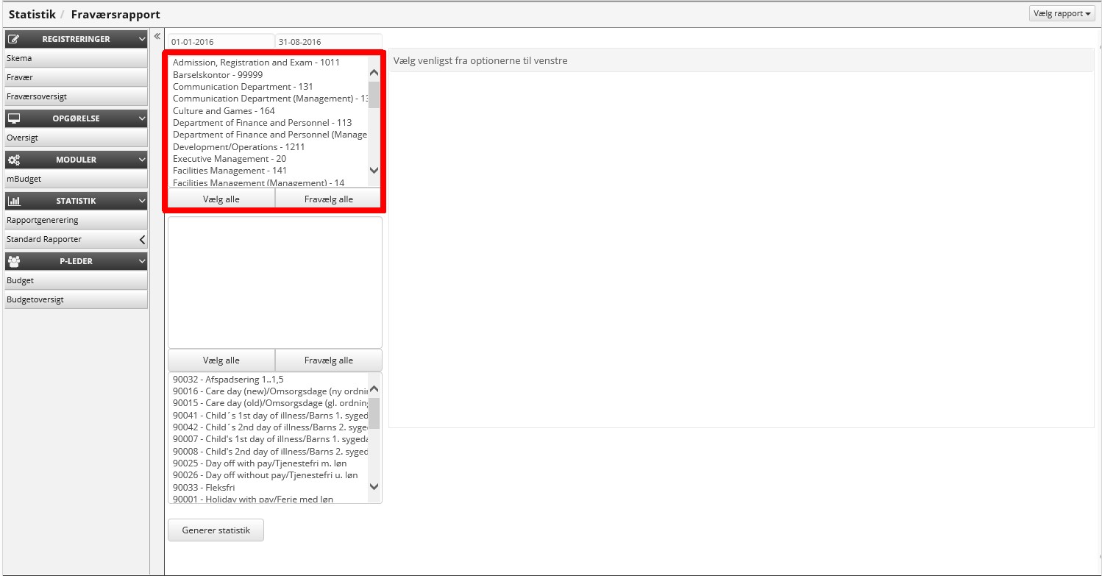Click the people icon beside P-Leder
Screen dimensions: 1102x576
click(13, 261)
